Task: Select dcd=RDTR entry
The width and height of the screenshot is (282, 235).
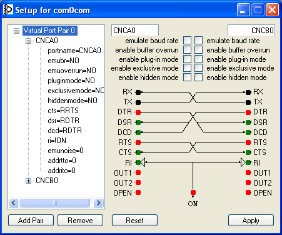Action: [65, 131]
